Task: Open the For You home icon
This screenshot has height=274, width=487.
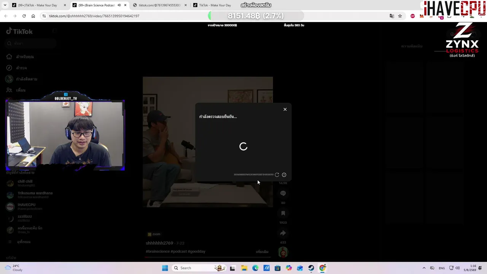Action: click(9, 57)
